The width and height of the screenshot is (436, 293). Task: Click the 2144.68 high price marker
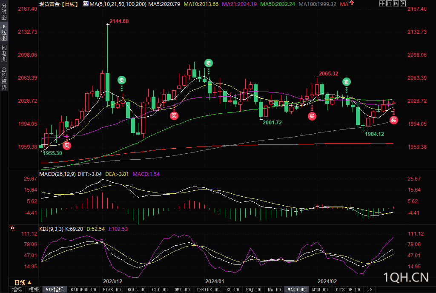(x=119, y=21)
